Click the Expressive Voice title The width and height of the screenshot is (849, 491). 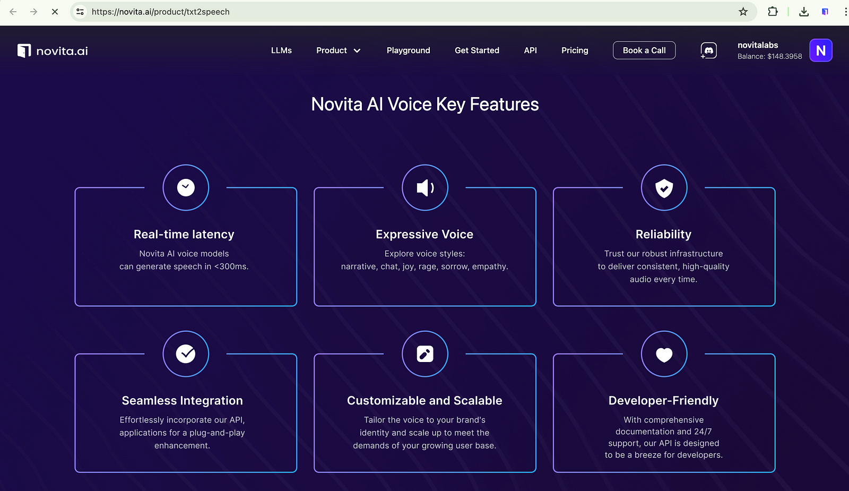coord(424,235)
